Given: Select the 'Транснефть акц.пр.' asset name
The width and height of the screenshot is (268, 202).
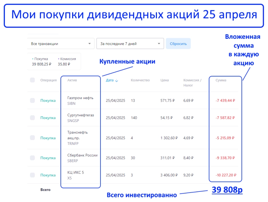Looking at the screenshot, I should click(77, 135).
